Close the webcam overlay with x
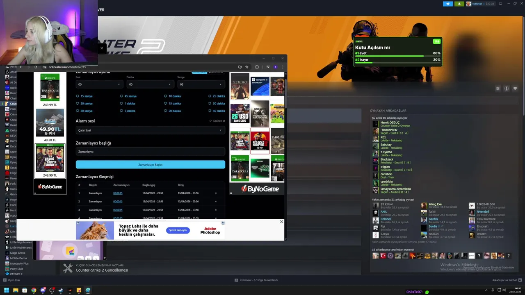The width and height of the screenshot is (525, 295). pos(102,48)
